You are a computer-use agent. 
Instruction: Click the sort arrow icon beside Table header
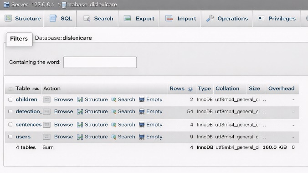36,89
